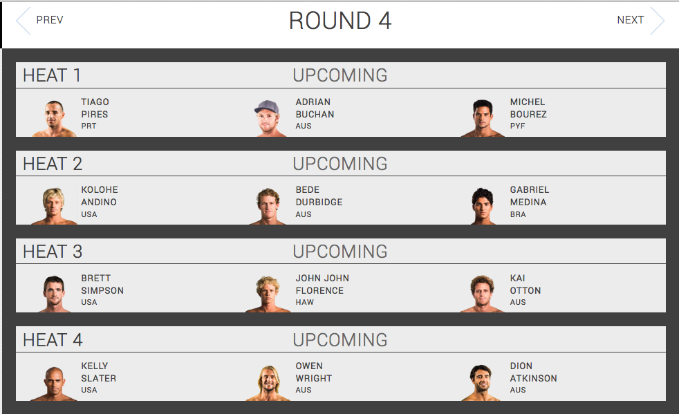Click Kai Otton's athlete photo
This screenshot has width=679, height=414.
(483, 294)
